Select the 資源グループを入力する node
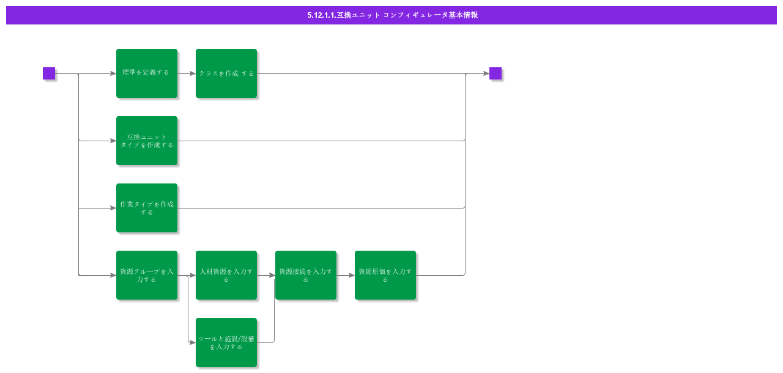Screen dimensions: 783x373 click(147, 275)
